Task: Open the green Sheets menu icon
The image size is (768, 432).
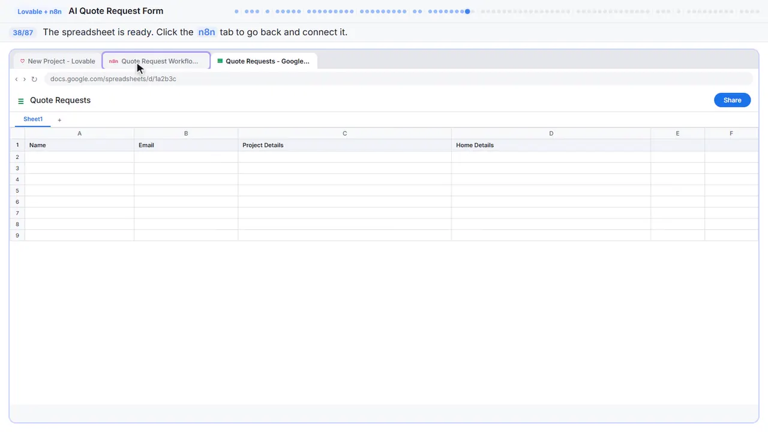Action: pos(21,101)
